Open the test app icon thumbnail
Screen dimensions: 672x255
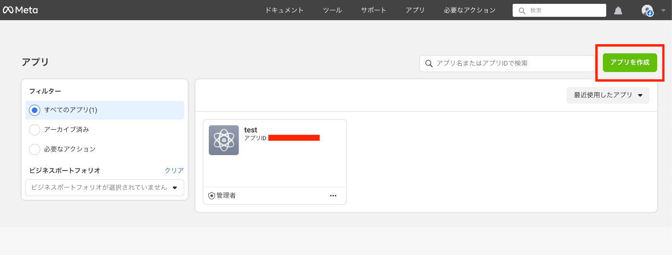[x=224, y=140]
